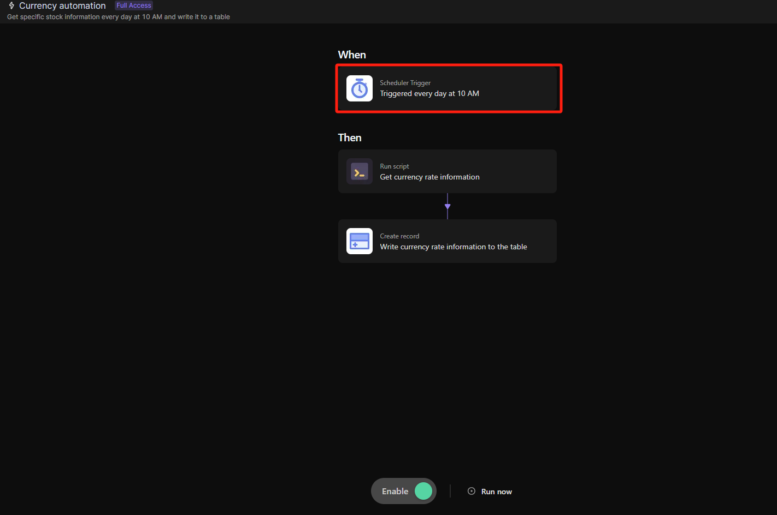Click the When section heading
Image resolution: width=777 pixels, height=515 pixels.
[x=352, y=55]
